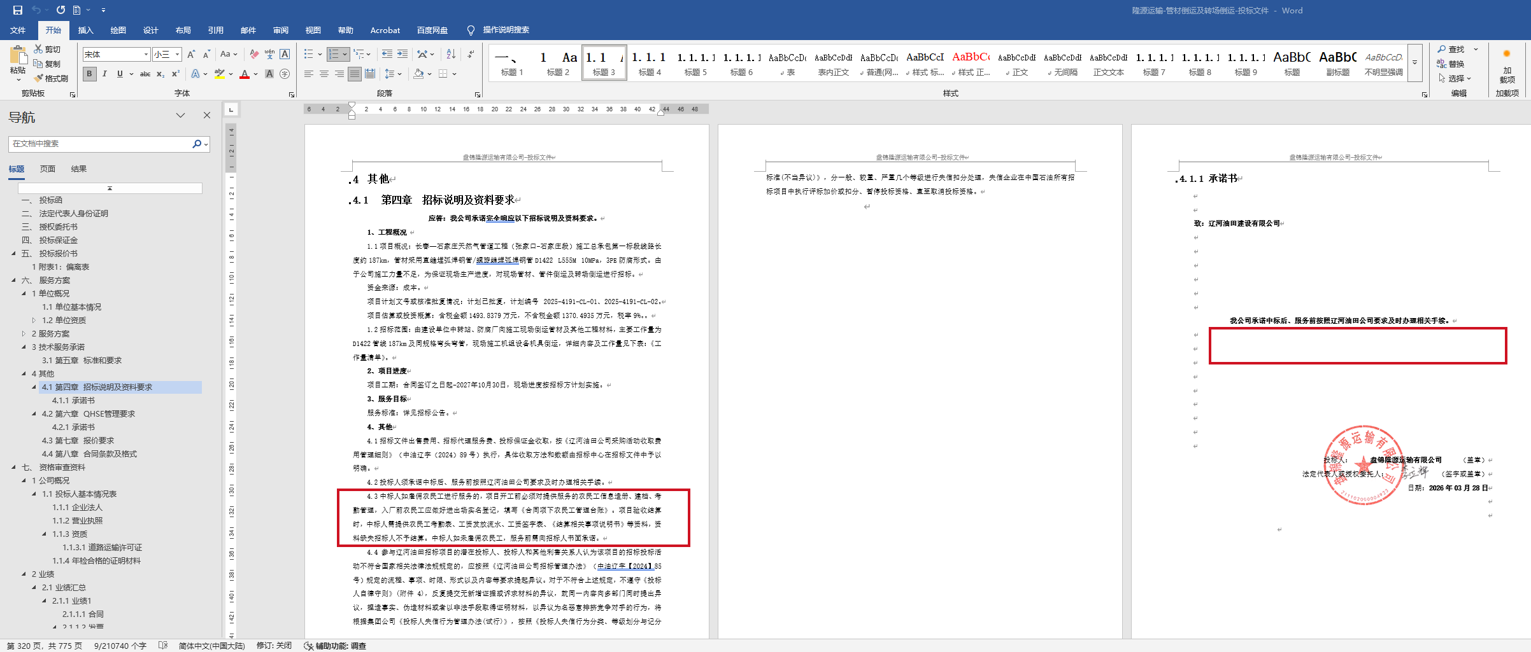This screenshot has height=652, width=1531.
Task: Open the 审阅 (Review) ribbon tab
Action: click(281, 30)
